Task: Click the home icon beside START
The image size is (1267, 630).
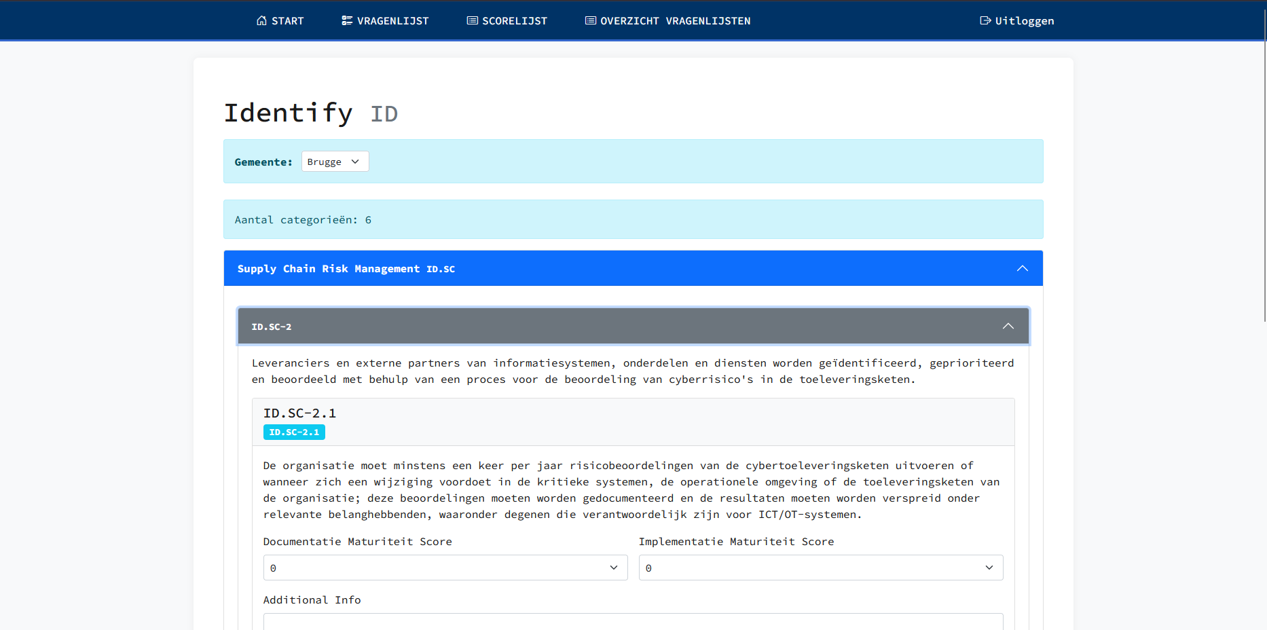Action: (261, 20)
